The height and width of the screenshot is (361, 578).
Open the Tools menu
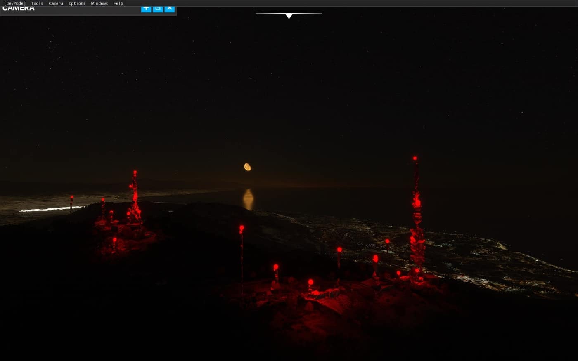pyautogui.click(x=37, y=3)
